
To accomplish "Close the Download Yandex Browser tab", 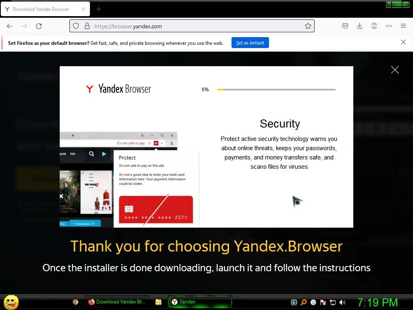I will 83,9.
